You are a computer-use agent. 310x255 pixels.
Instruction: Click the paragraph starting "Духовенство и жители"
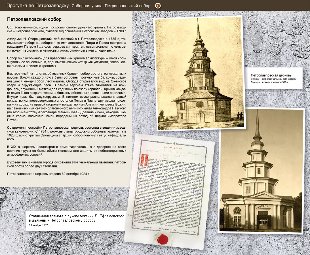67,164
